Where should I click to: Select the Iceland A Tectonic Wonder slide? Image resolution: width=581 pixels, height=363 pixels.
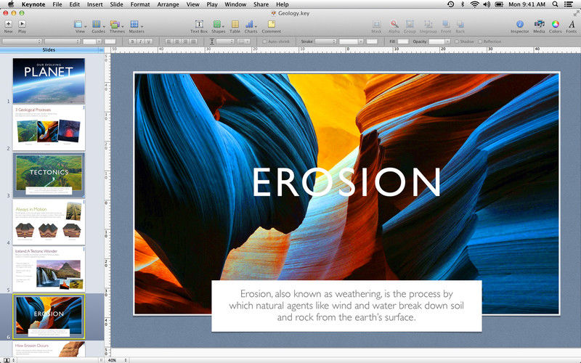pyautogui.click(x=49, y=269)
